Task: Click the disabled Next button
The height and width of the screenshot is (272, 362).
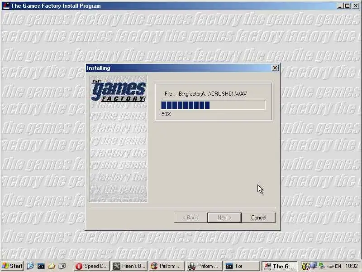Action: pyautogui.click(x=224, y=218)
